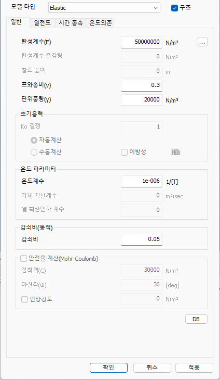Image resolution: width=220 pixels, height=380 pixels.
Task: Enable the 안전율 계산(Mohr-Coulomb) checkbox
Action: [x=24, y=259]
